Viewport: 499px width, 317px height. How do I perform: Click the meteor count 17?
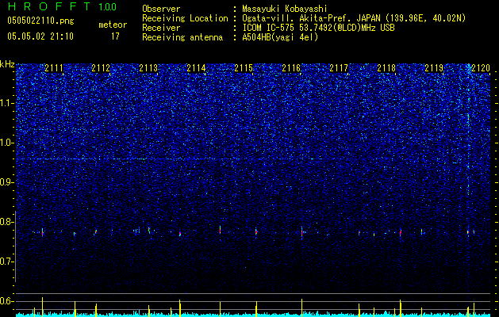pyautogui.click(x=115, y=36)
